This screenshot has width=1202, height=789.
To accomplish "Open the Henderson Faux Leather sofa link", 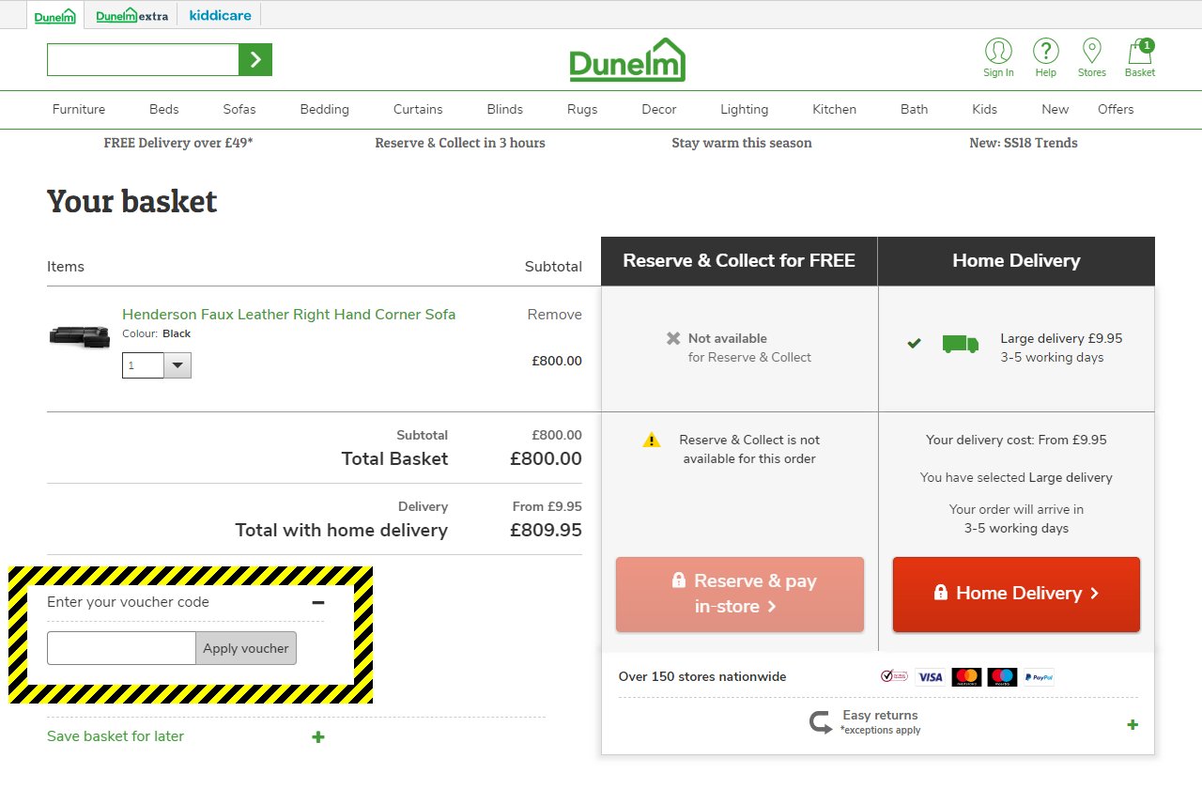I will [x=289, y=315].
